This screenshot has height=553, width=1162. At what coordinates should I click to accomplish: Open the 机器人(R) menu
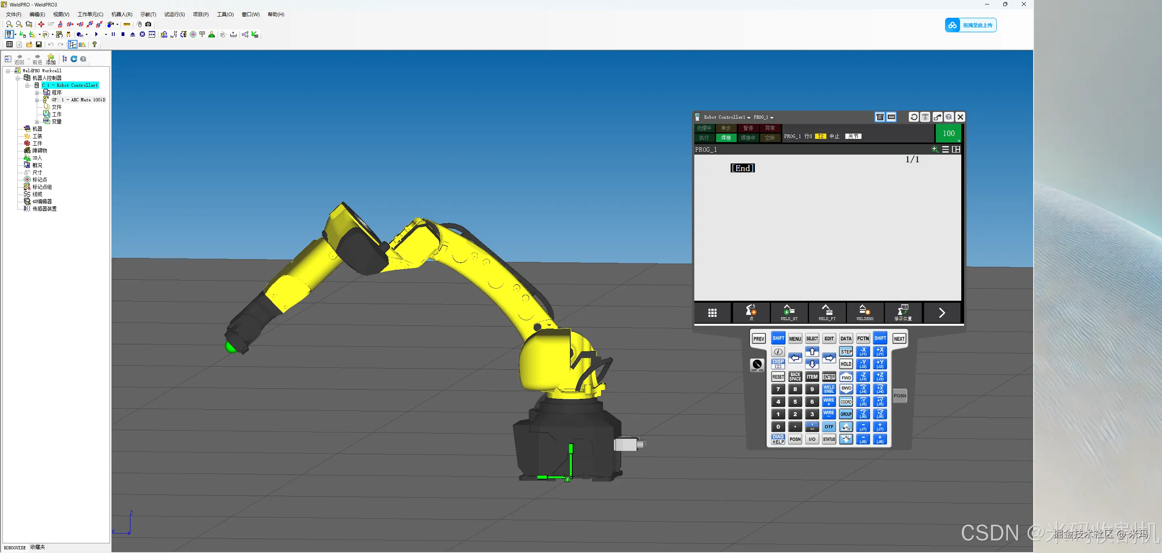point(122,15)
